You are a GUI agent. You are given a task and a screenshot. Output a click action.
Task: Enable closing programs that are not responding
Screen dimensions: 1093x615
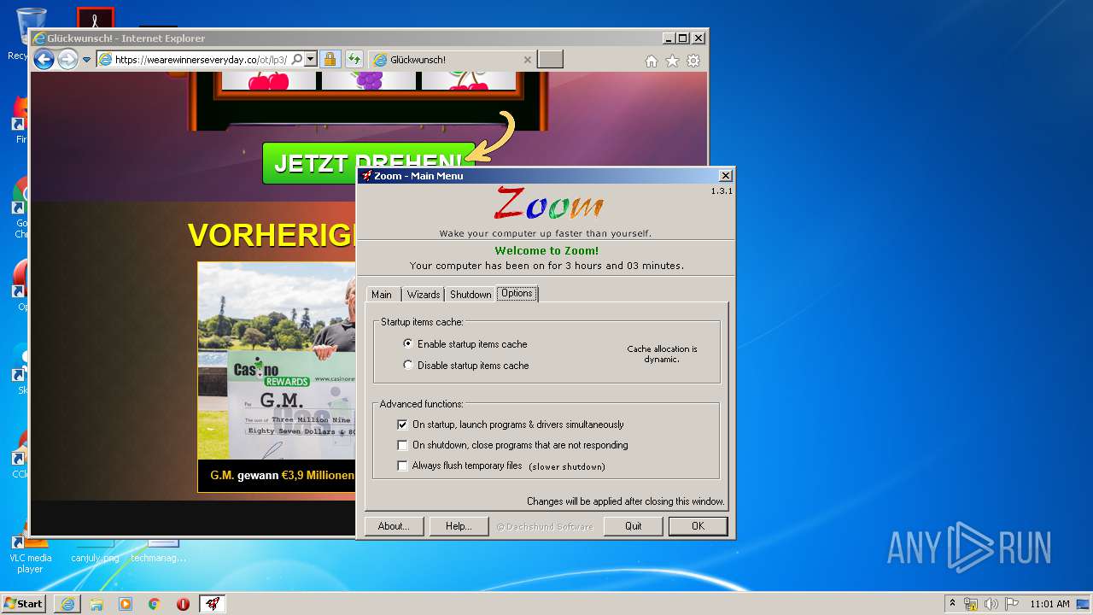point(512,445)
